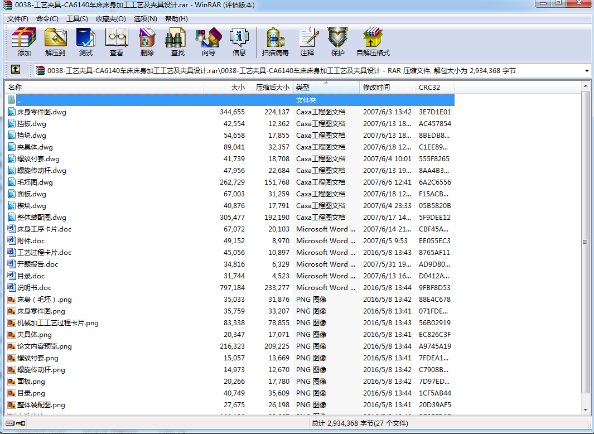Click the size value 797,184
This screenshot has width=594, height=434.
[232, 287]
